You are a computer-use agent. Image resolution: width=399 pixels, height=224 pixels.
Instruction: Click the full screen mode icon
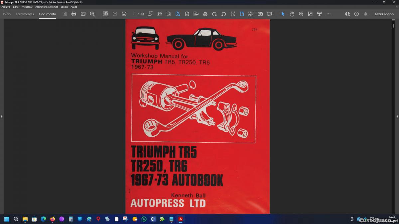pos(310,14)
